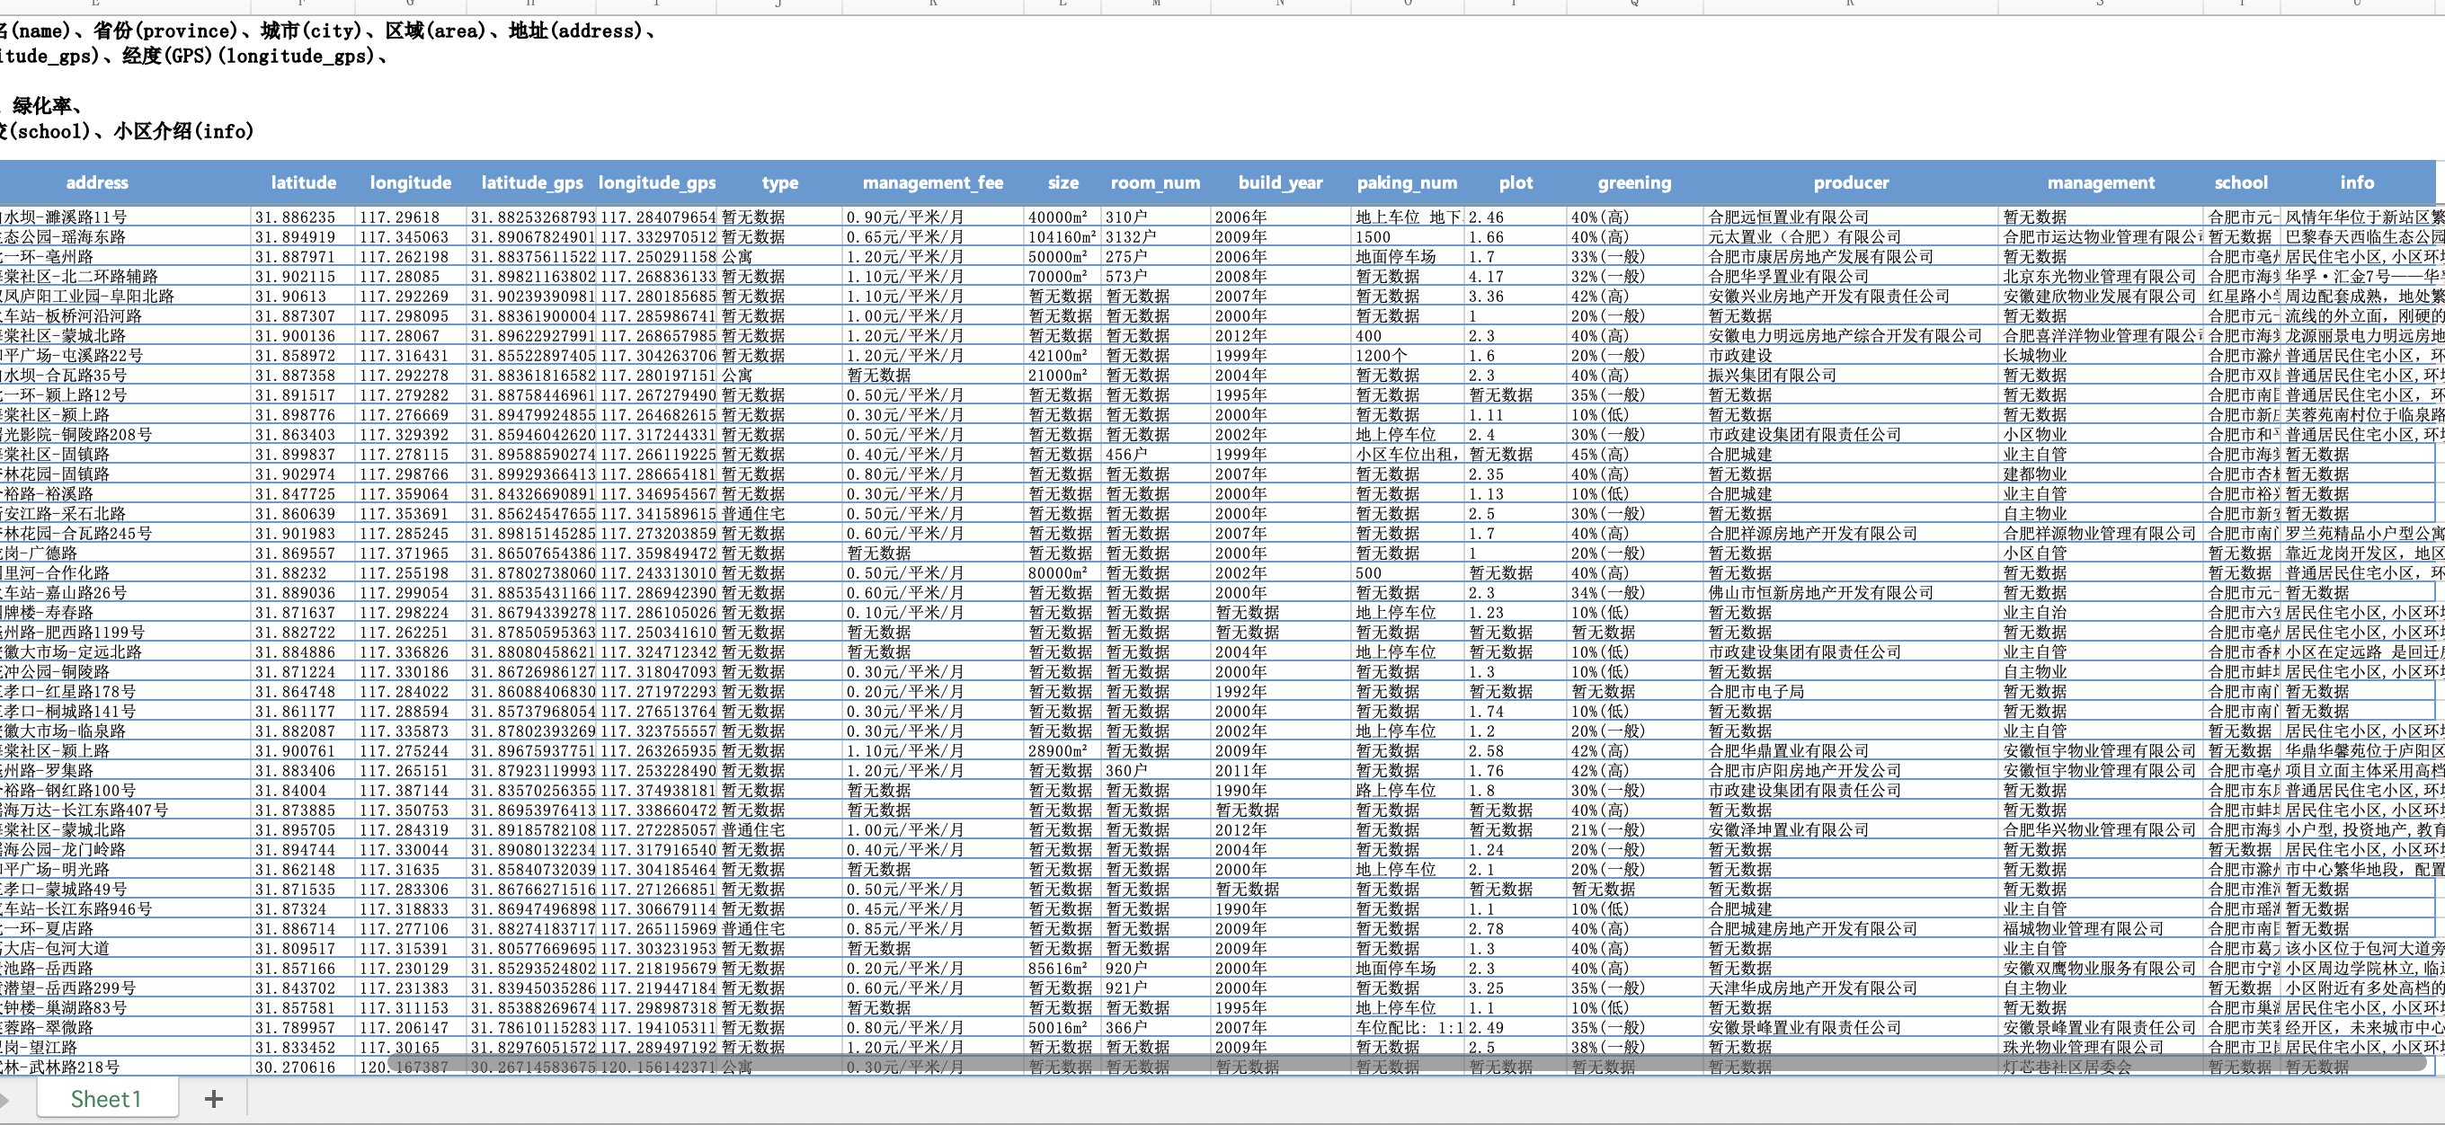Select the info header cell
The height and width of the screenshot is (1125, 2445).
pyautogui.click(x=2356, y=182)
